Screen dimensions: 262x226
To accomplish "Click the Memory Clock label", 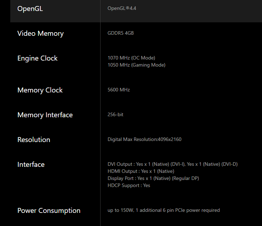I will (40, 90).
